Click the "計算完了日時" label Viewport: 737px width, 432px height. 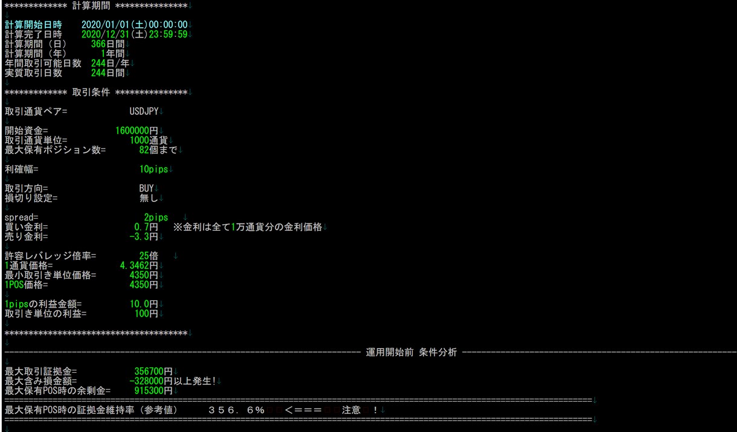coord(33,34)
